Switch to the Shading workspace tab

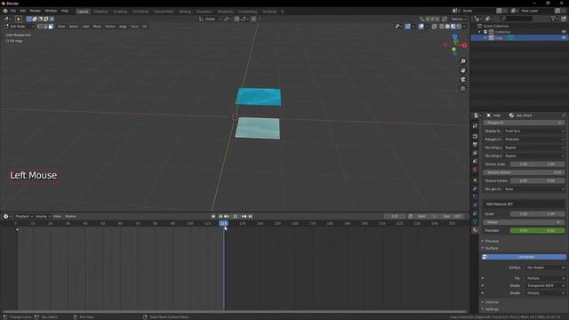point(185,12)
